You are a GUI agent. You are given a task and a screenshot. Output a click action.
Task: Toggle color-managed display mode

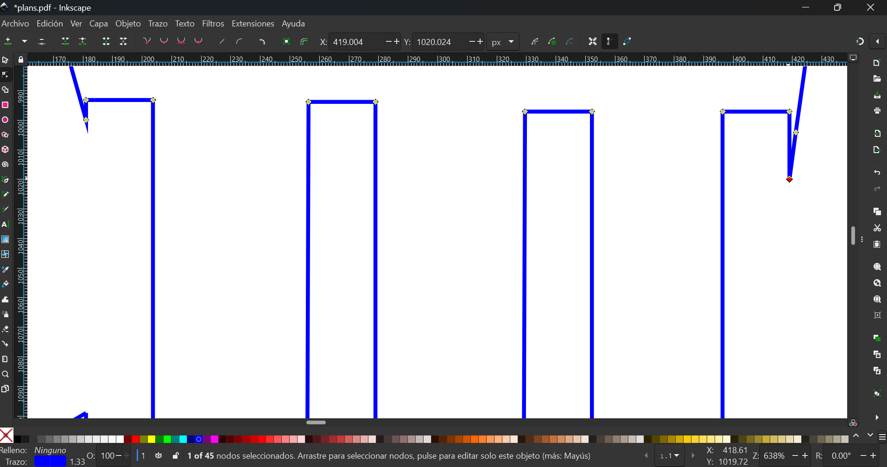coord(853,422)
